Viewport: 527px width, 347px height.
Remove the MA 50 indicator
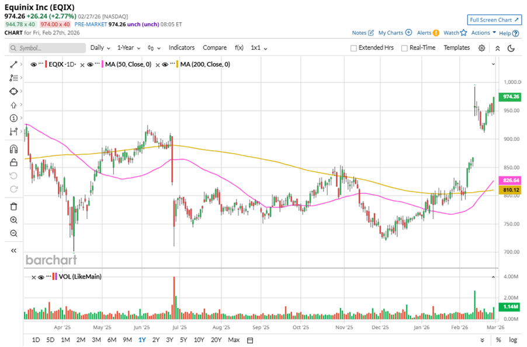[x=82, y=65]
